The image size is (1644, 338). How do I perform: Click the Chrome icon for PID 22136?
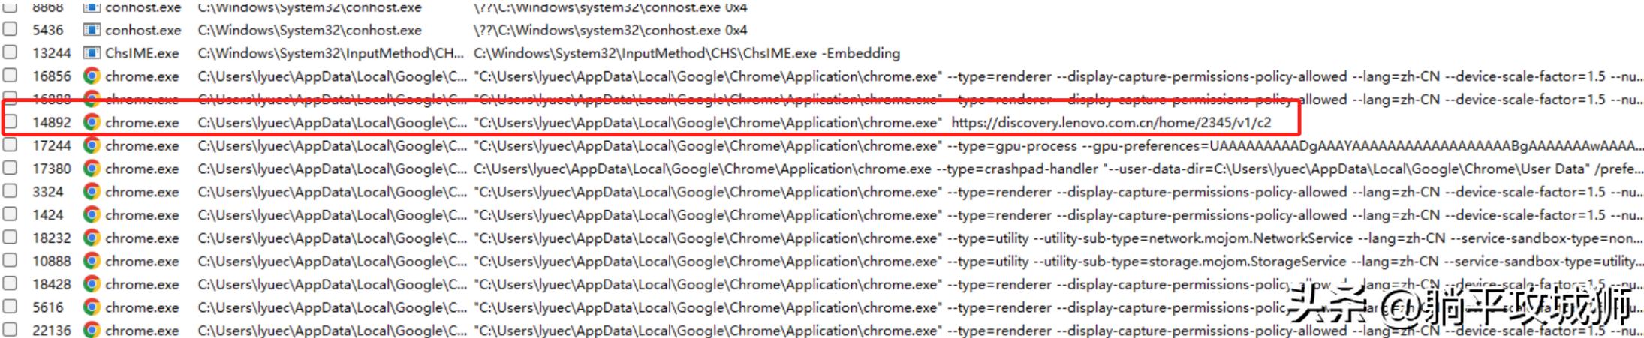click(92, 330)
